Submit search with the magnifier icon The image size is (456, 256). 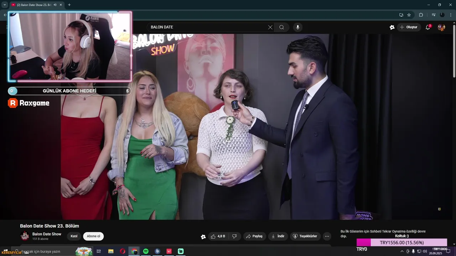tap(281, 27)
